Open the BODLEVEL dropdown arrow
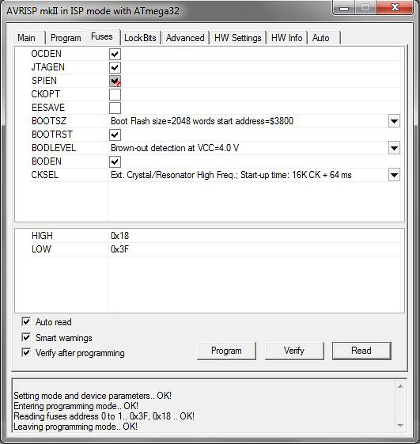 [394, 148]
